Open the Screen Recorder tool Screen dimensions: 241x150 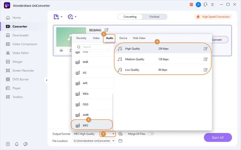pos(20,70)
